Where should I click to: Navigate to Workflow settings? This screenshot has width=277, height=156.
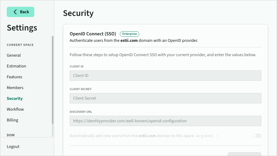(x=15, y=109)
